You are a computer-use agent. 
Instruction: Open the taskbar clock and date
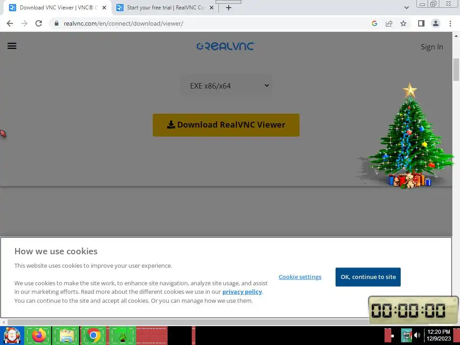tap(438, 336)
